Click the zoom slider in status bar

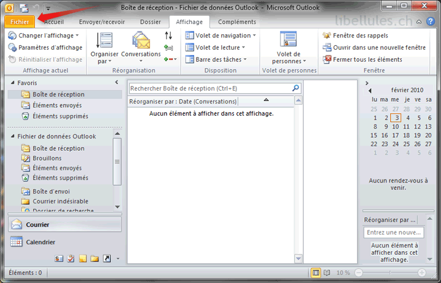390,273
